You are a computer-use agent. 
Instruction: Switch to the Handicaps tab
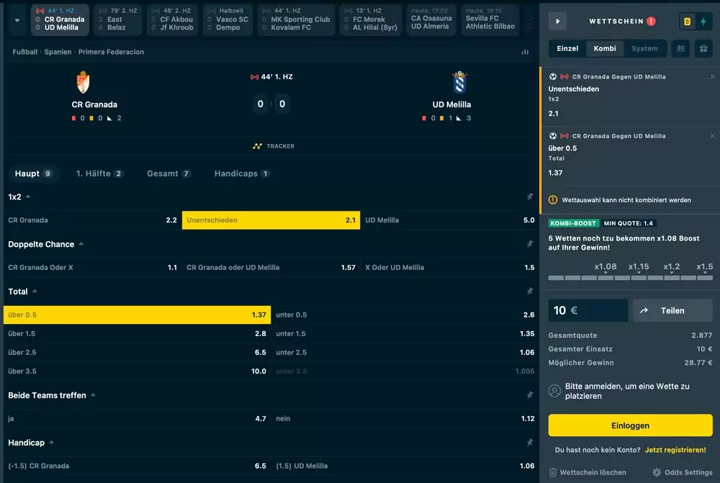tap(242, 173)
